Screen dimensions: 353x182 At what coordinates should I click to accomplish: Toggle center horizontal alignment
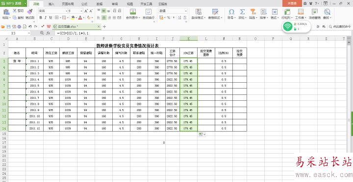(104, 18)
